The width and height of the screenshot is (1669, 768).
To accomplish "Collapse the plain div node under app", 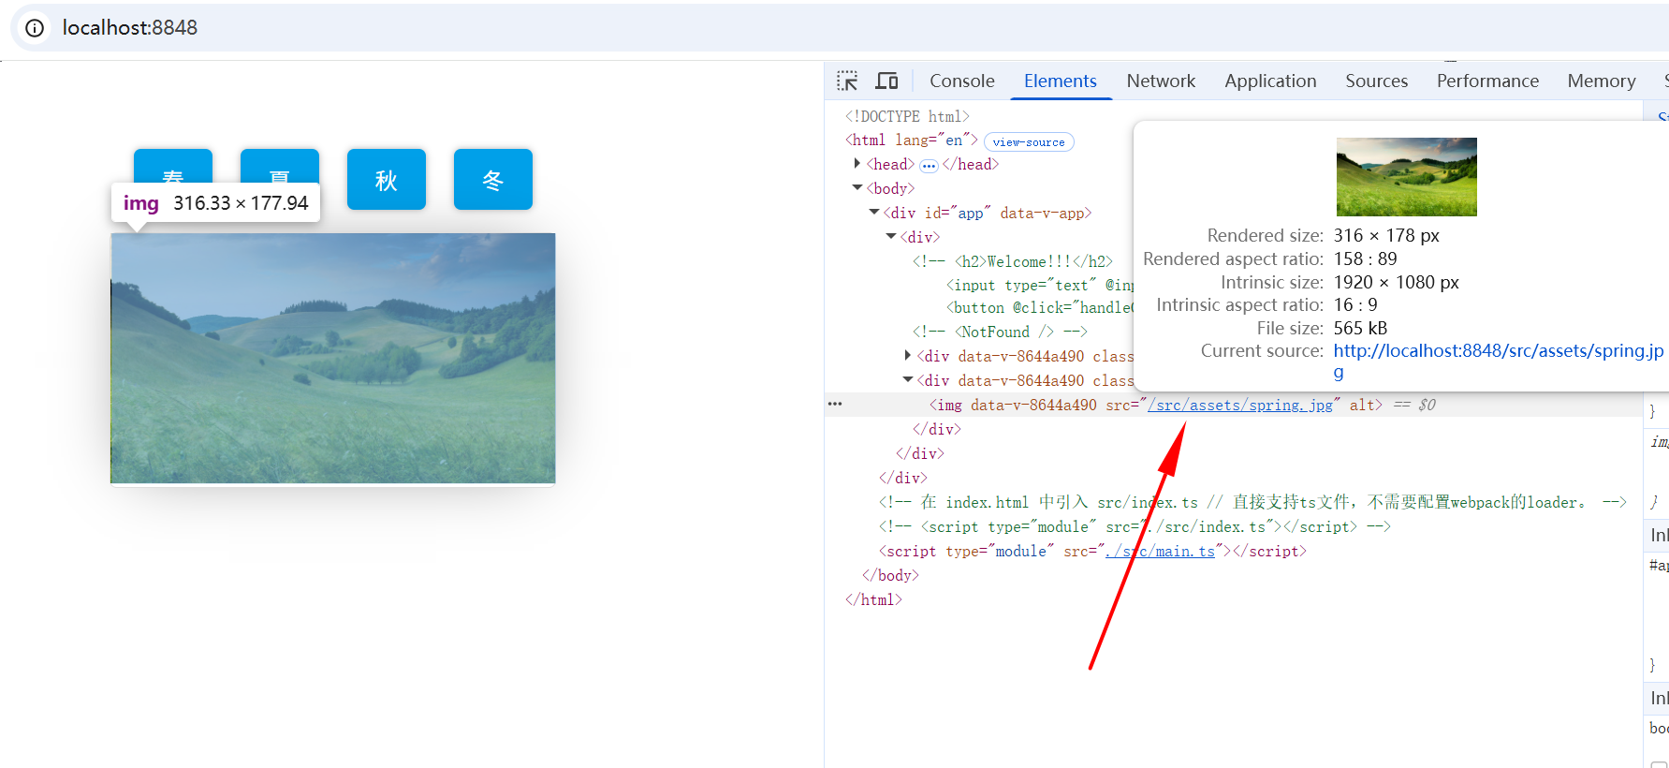I will pos(890,237).
